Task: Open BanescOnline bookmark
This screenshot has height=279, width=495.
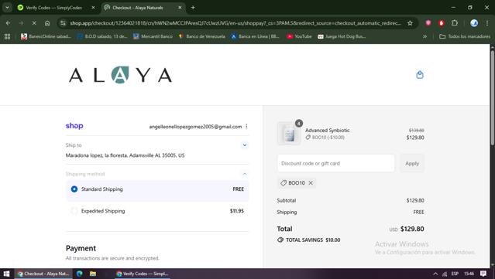Action: (x=46, y=36)
